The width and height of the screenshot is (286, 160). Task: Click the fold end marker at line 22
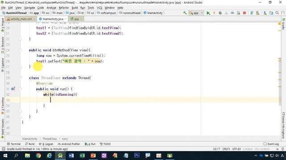[x=20, y=39]
